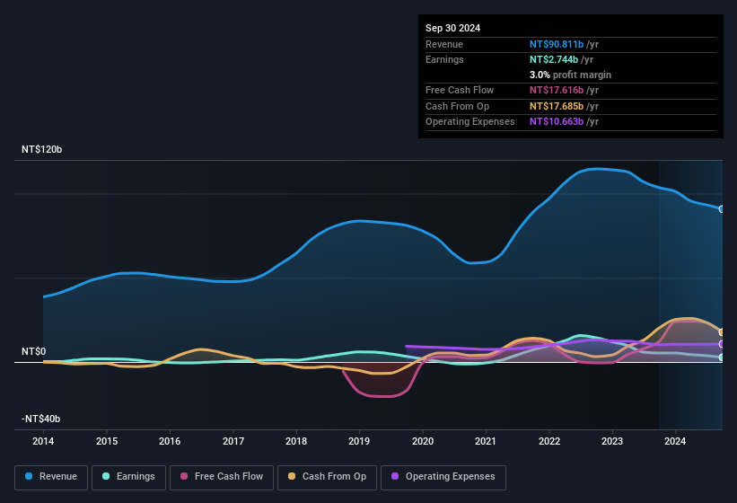Click the purple Operating Expenses dot
The image size is (737, 503).
coord(396,476)
